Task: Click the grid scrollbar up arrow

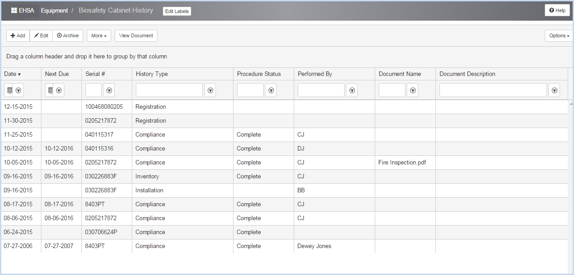Action: tap(571, 103)
